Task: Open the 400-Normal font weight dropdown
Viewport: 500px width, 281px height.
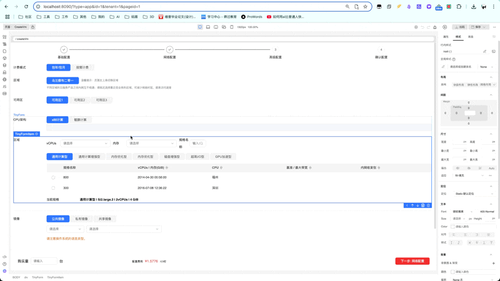Action: (x=487, y=212)
